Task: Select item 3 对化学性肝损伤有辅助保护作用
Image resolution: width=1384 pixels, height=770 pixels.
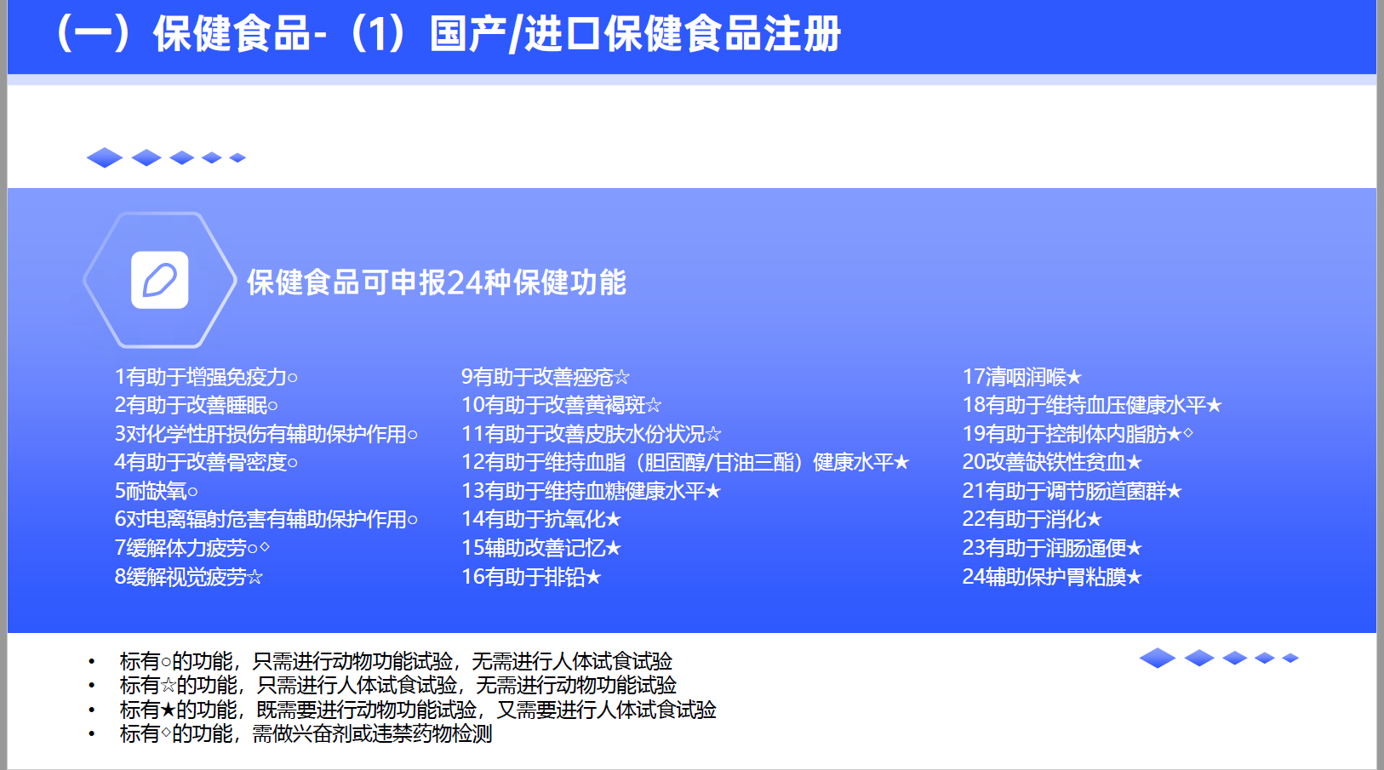Action: 266,434
